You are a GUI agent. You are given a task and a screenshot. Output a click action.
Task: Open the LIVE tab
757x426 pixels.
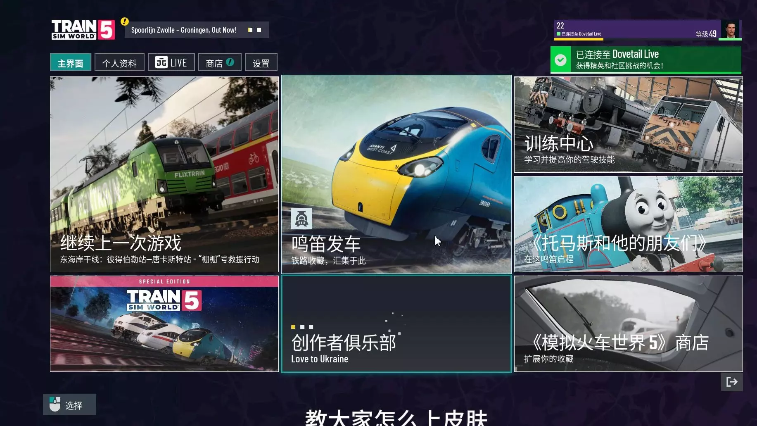click(x=171, y=62)
